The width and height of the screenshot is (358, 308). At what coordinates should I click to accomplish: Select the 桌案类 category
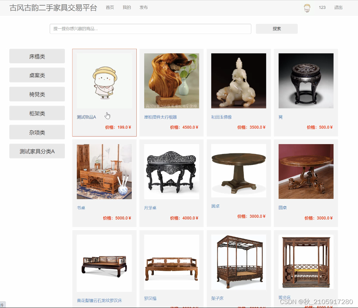(x=37, y=75)
